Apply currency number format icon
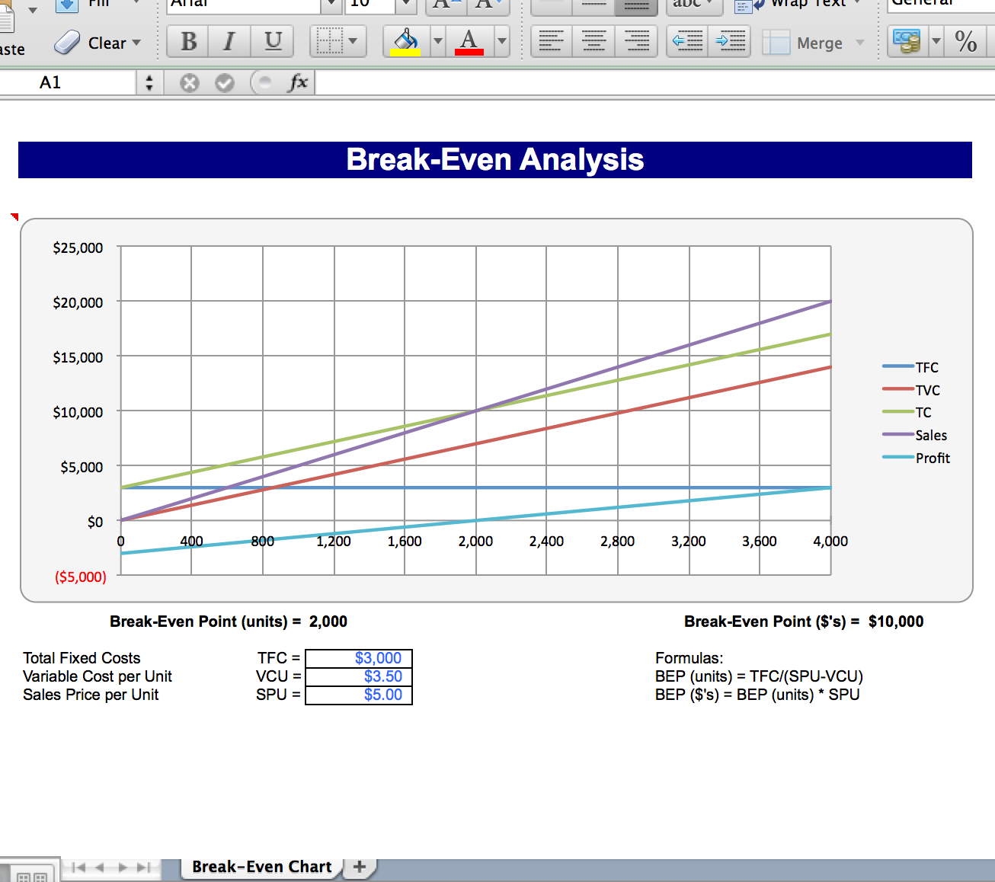The width and height of the screenshot is (995, 882). click(x=906, y=41)
